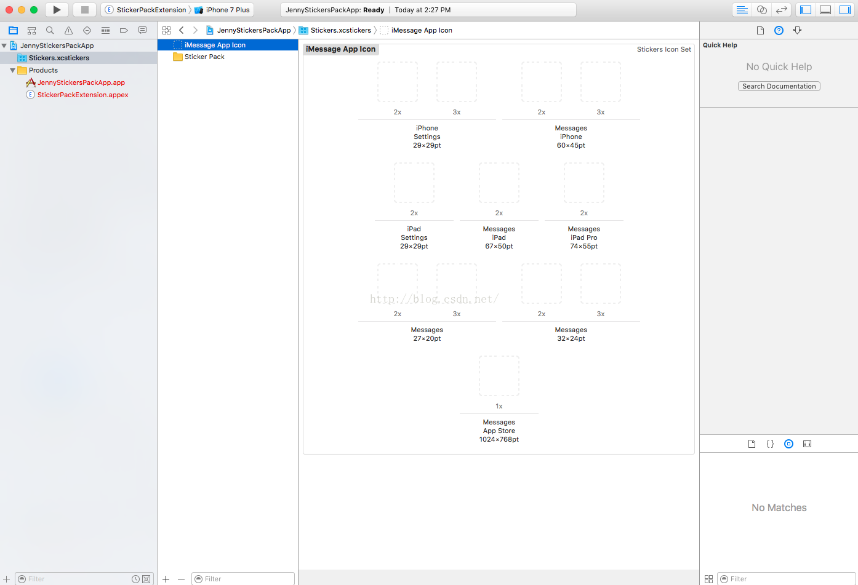Open the Find navigator search icon
This screenshot has width=858, height=585.
[50, 30]
